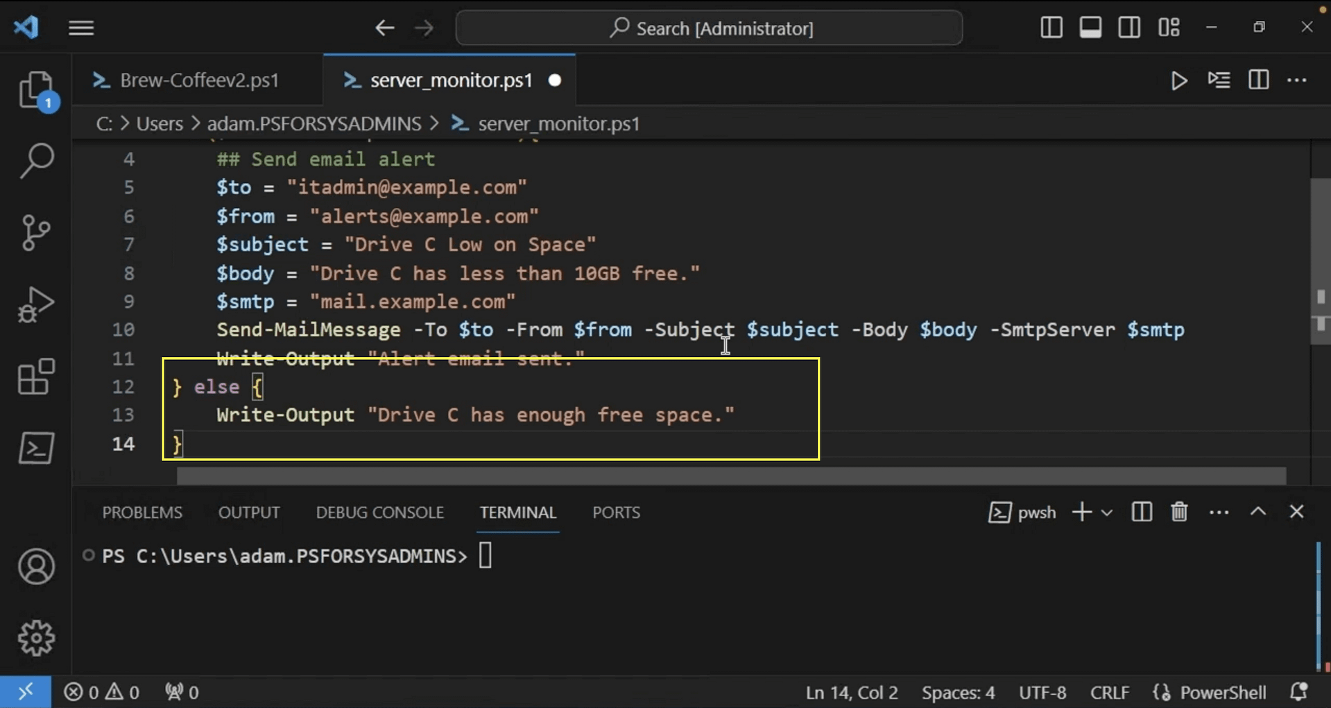Screen dimensions: 1331x708
Task: Click line number 10 in the gutter
Action: click(x=123, y=330)
